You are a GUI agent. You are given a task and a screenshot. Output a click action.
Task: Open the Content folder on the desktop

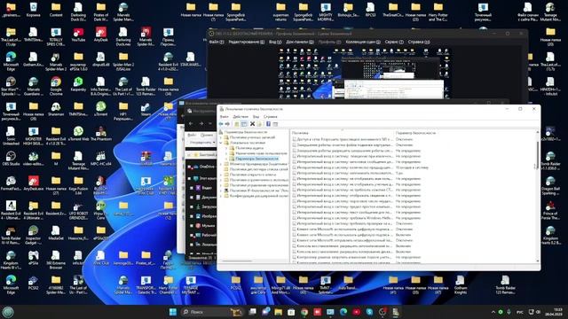click(56, 10)
